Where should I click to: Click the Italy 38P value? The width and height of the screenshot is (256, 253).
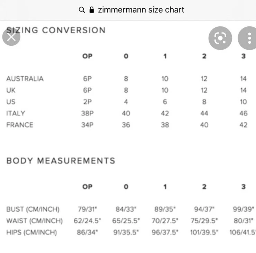coord(87,113)
